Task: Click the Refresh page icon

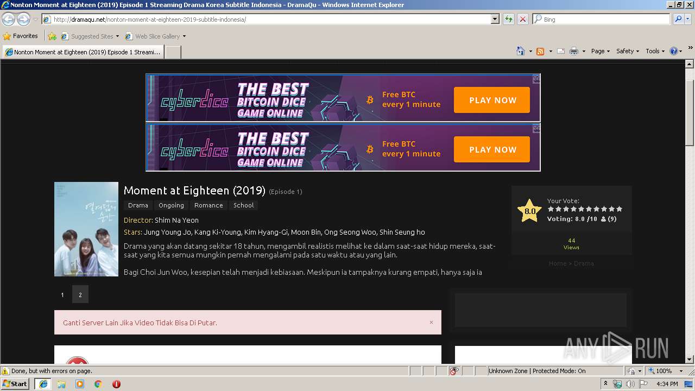Action: coord(509,19)
